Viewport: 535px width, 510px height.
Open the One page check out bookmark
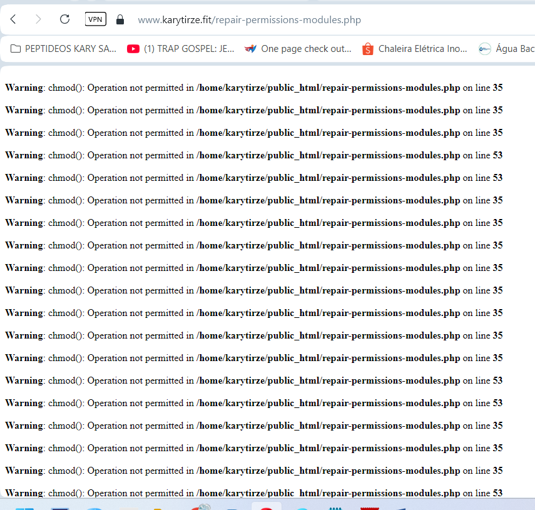[297, 49]
